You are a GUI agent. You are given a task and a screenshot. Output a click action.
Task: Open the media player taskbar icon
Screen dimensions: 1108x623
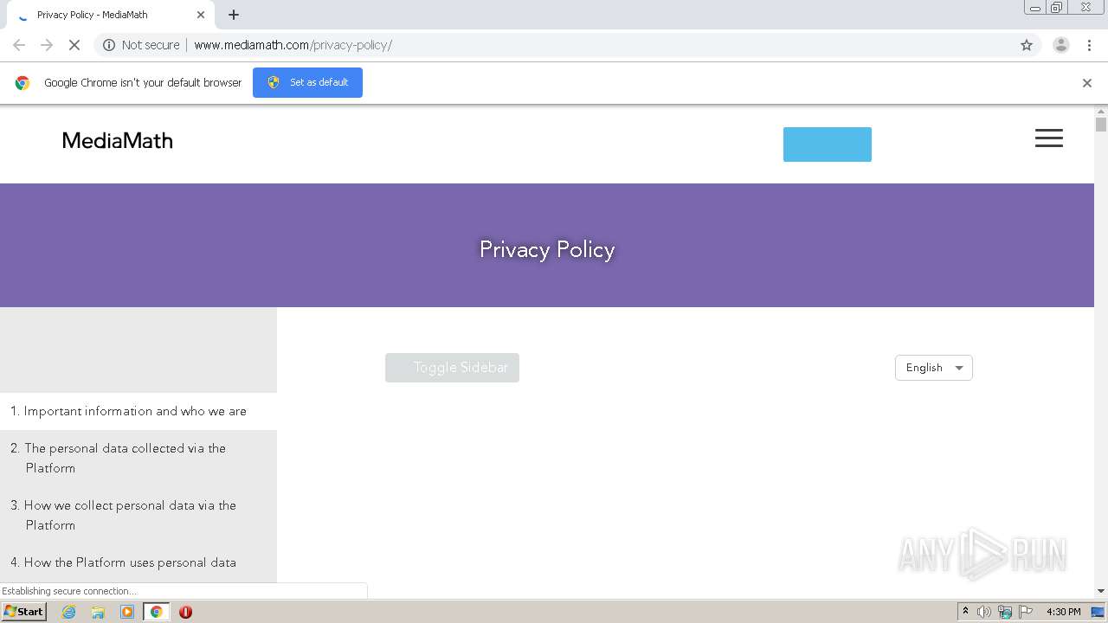tap(127, 612)
